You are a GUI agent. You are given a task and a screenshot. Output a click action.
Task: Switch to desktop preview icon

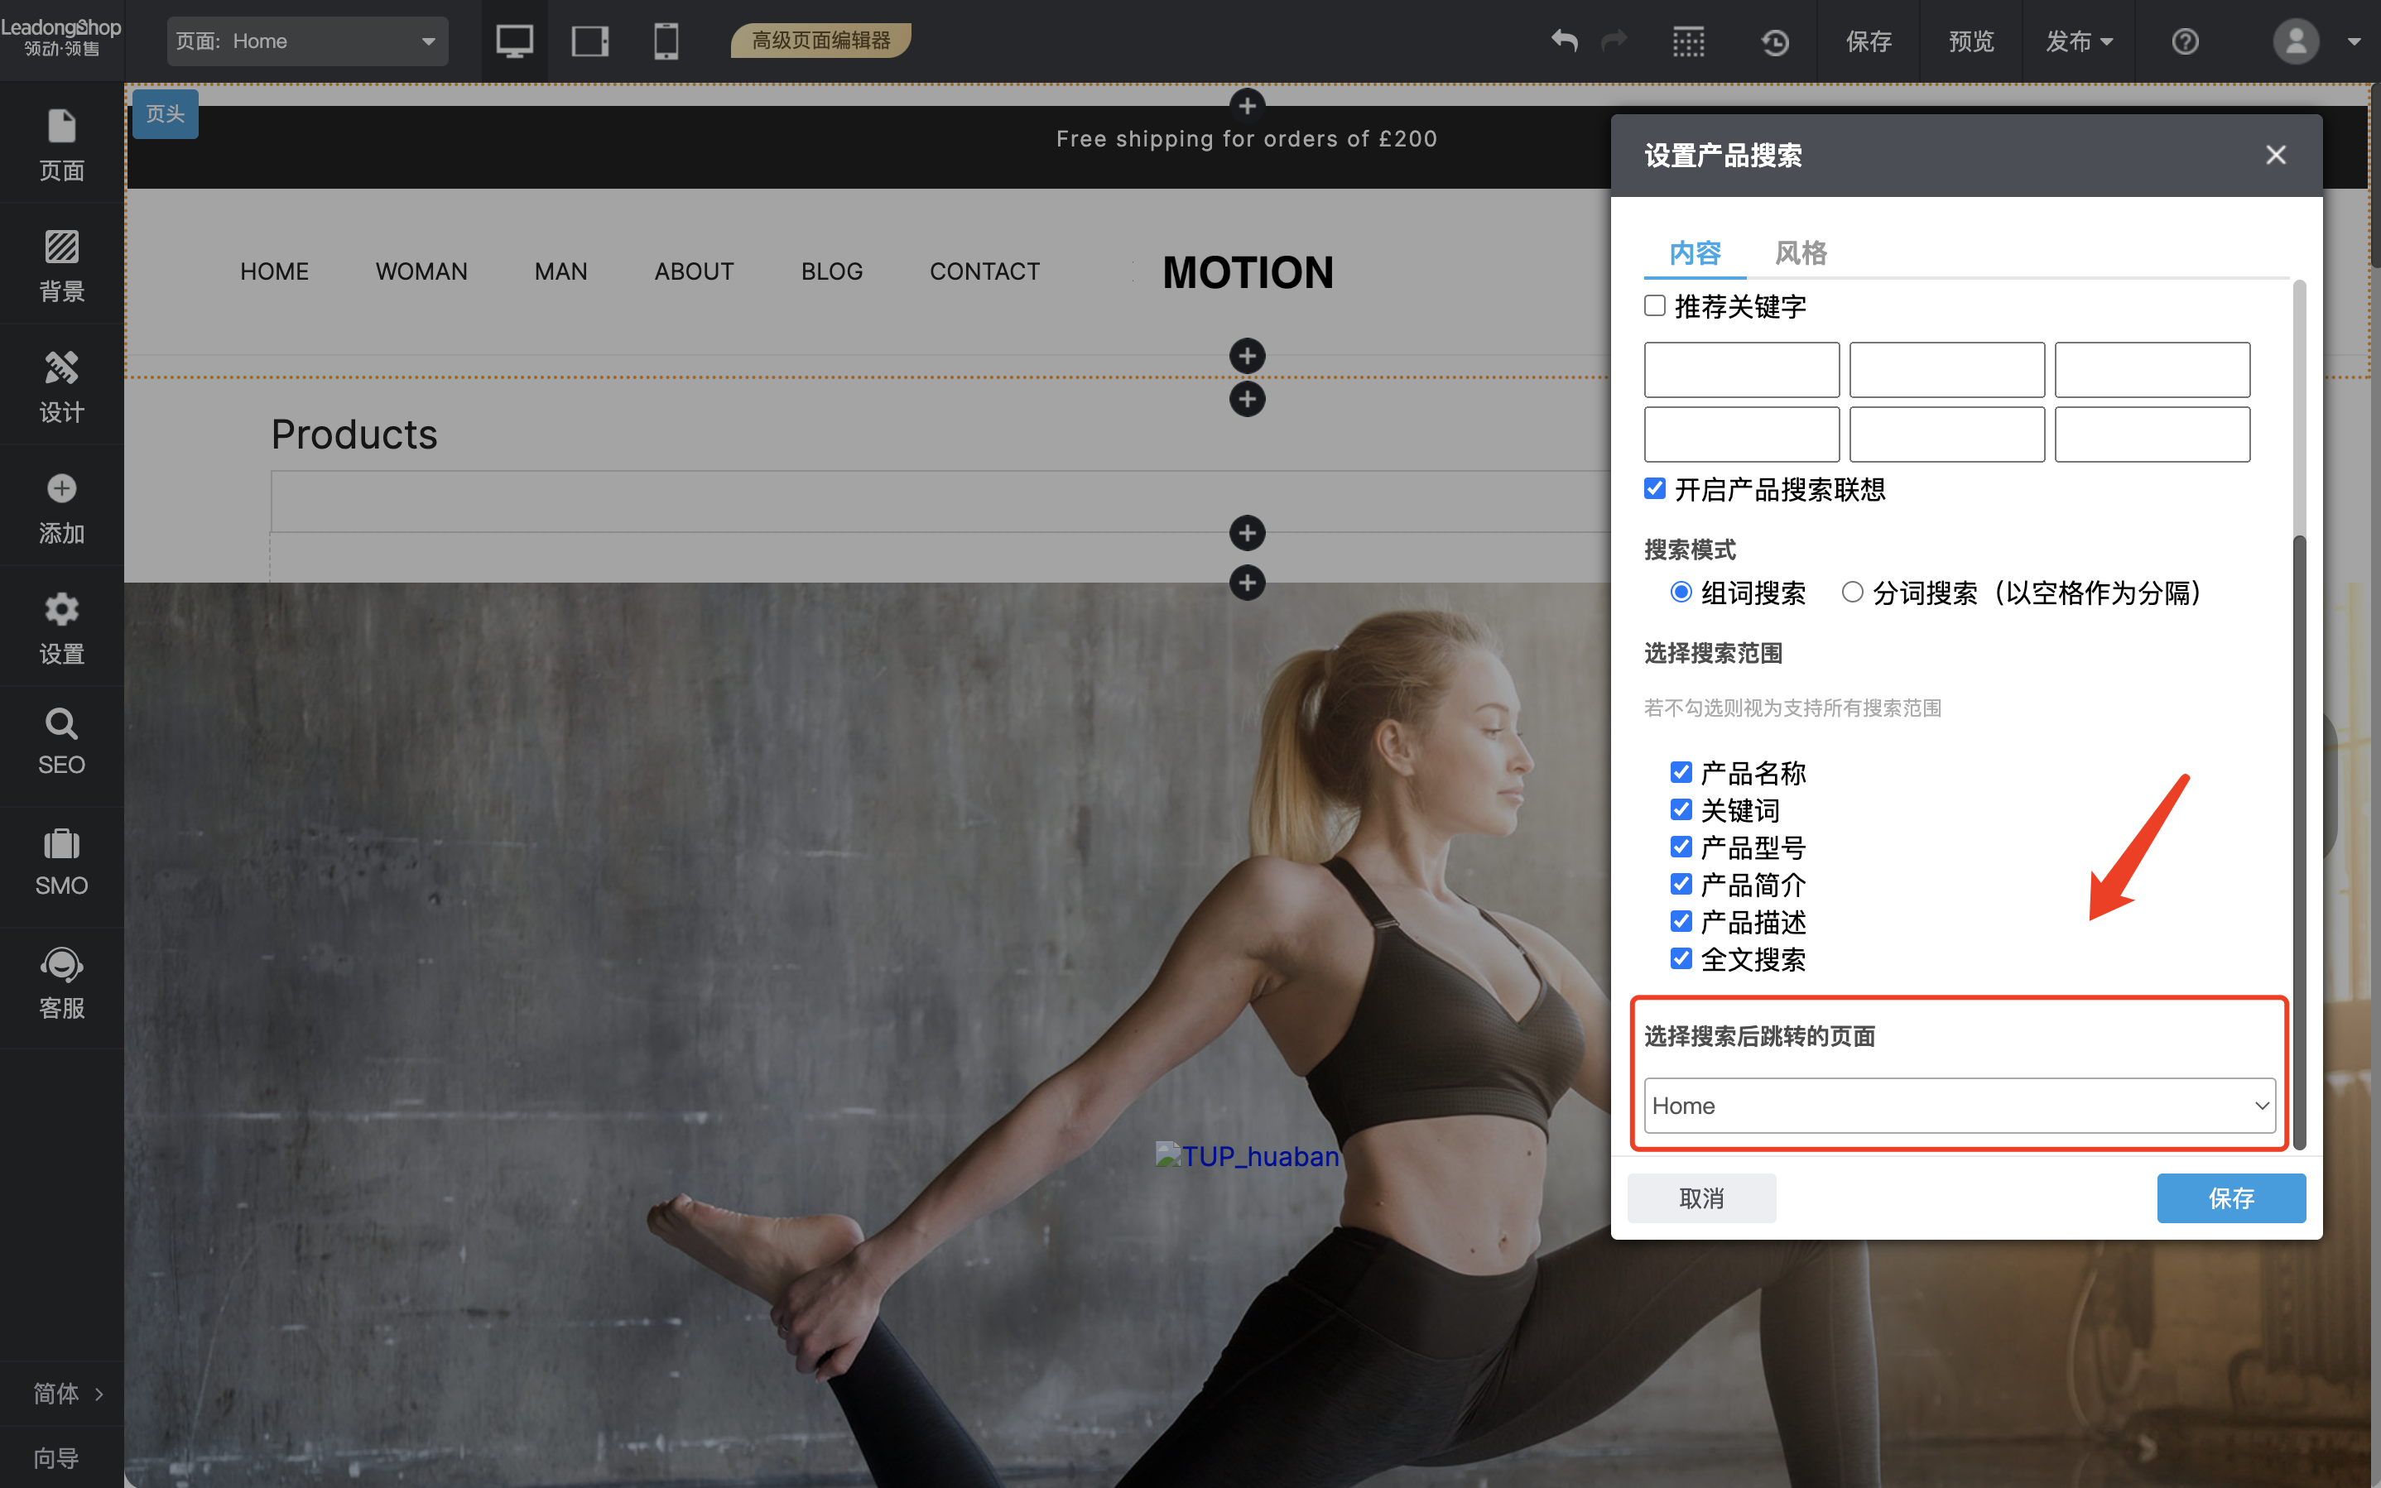[x=514, y=41]
